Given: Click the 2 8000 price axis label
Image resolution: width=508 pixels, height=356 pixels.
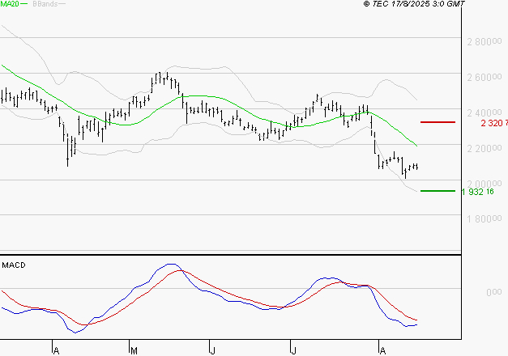Looking at the screenshot, I should [x=482, y=41].
